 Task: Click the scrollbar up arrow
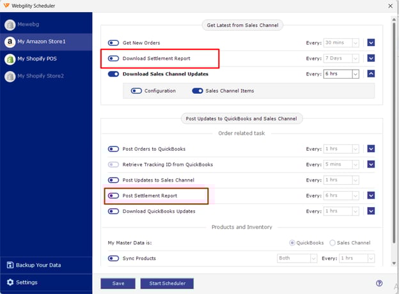[x=394, y=19]
